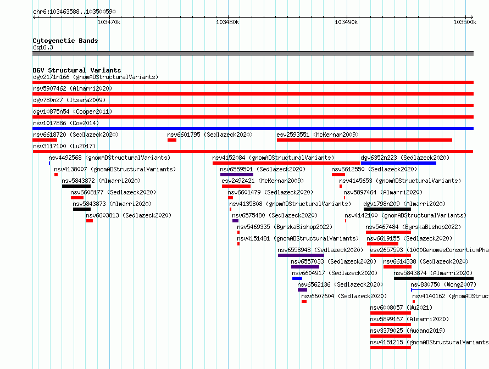
Task: Select the blue nsv1017886 (Coe2014) bar
Action: (x=253, y=128)
